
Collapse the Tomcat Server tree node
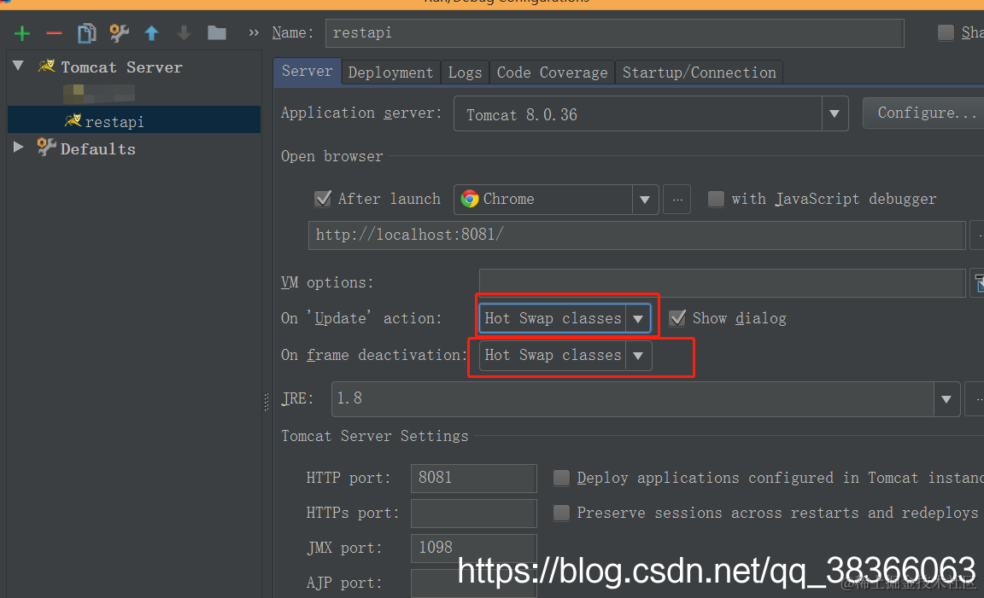click(x=18, y=65)
